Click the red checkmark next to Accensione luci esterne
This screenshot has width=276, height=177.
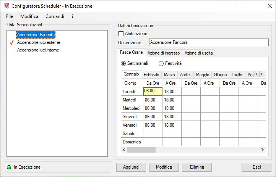[11, 42]
